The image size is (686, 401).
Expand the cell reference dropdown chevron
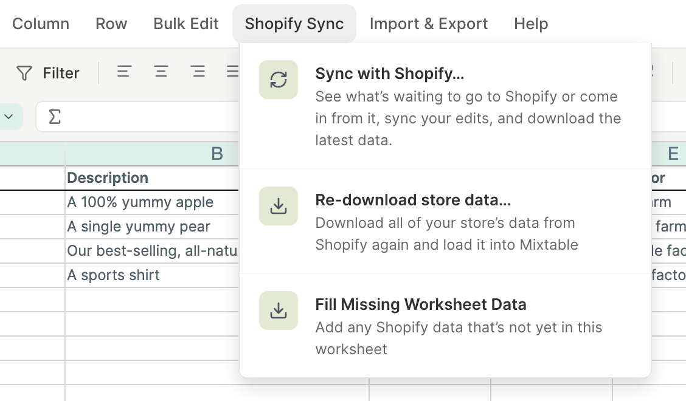click(9, 117)
